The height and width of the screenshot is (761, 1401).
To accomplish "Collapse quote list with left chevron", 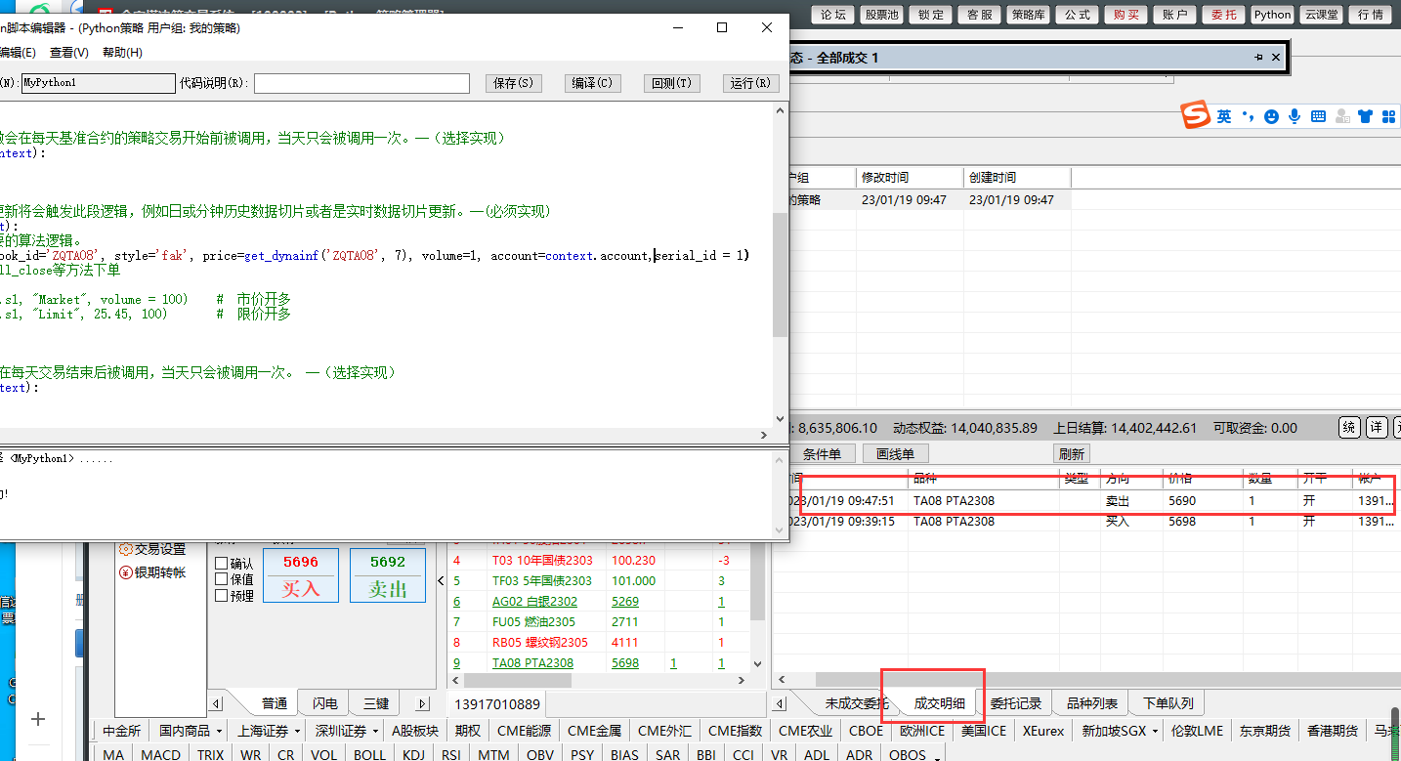I will pyautogui.click(x=440, y=581).
